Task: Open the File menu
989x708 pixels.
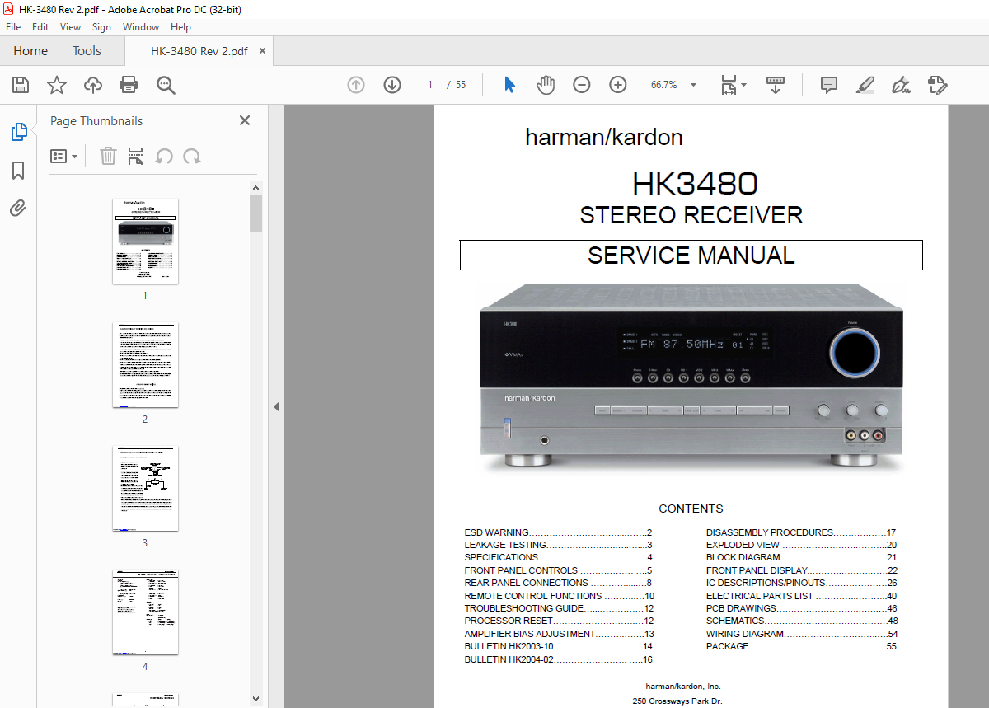Action: coord(13,27)
